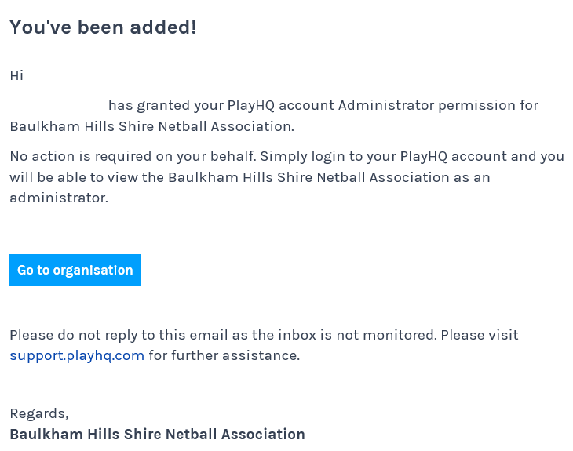This screenshot has height=451, width=573.
Task: Click "Baulkham Hills Shire Netball Association." ending first paragraph
Action: 152,126
